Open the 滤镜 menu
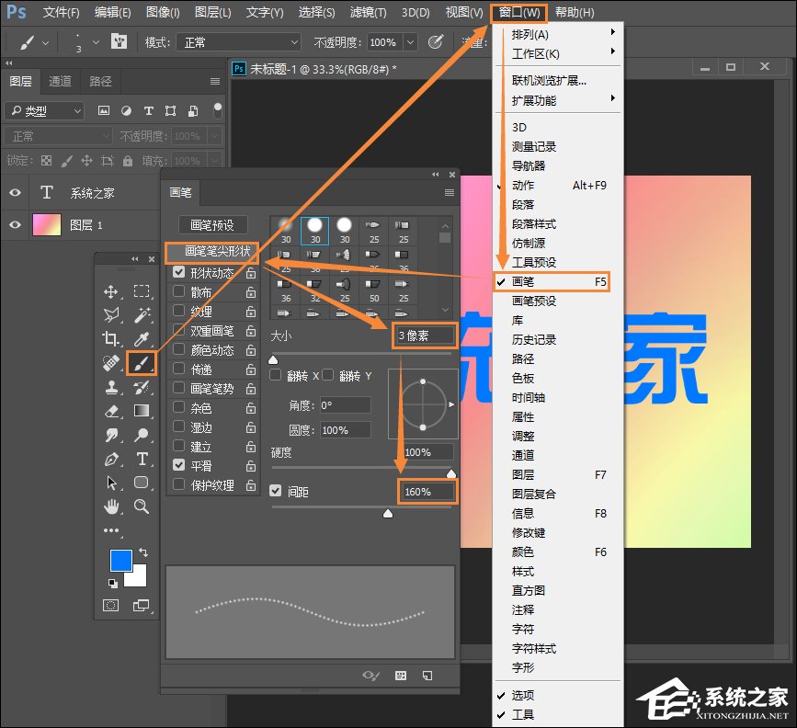The image size is (797, 728). tap(367, 12)
